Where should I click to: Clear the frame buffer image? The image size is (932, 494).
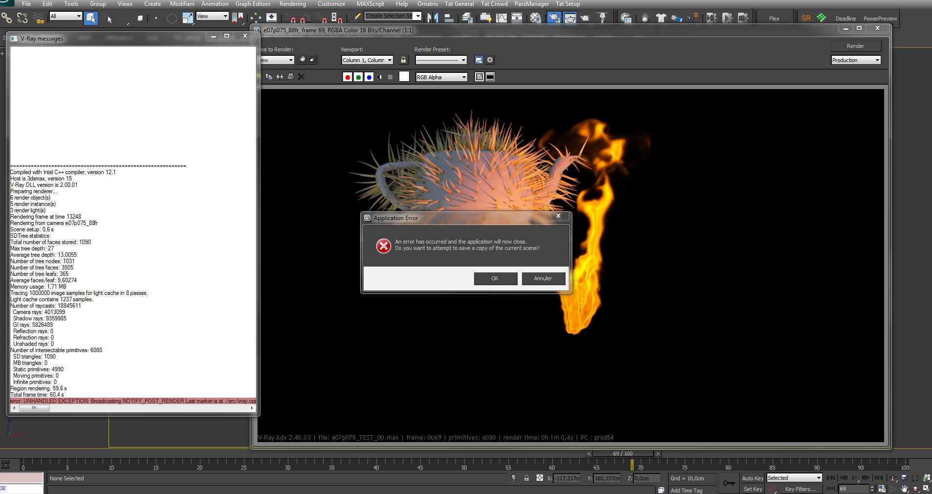(x=301, y=77)
